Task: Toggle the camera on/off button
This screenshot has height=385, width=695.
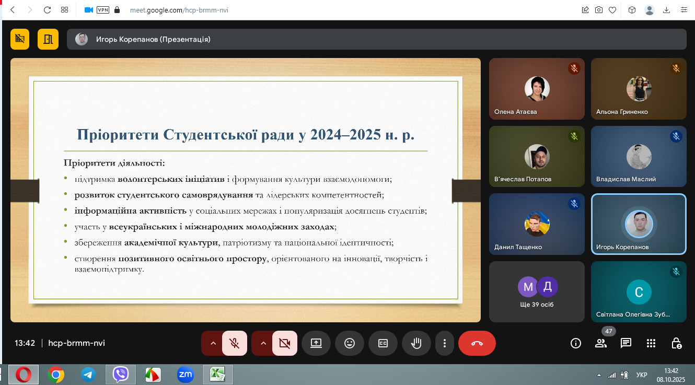Action: click(284, 343)
